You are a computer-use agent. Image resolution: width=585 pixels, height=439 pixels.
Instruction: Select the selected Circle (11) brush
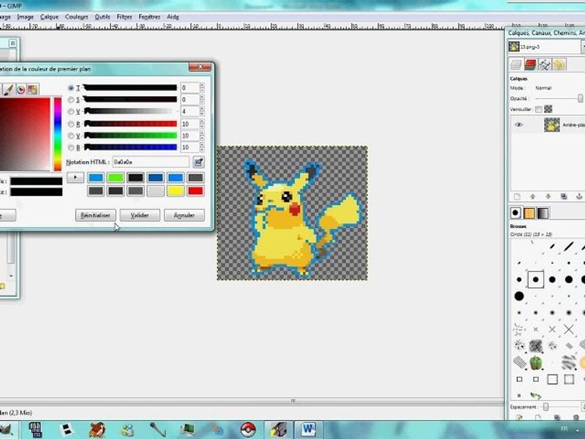click(536, 279)
